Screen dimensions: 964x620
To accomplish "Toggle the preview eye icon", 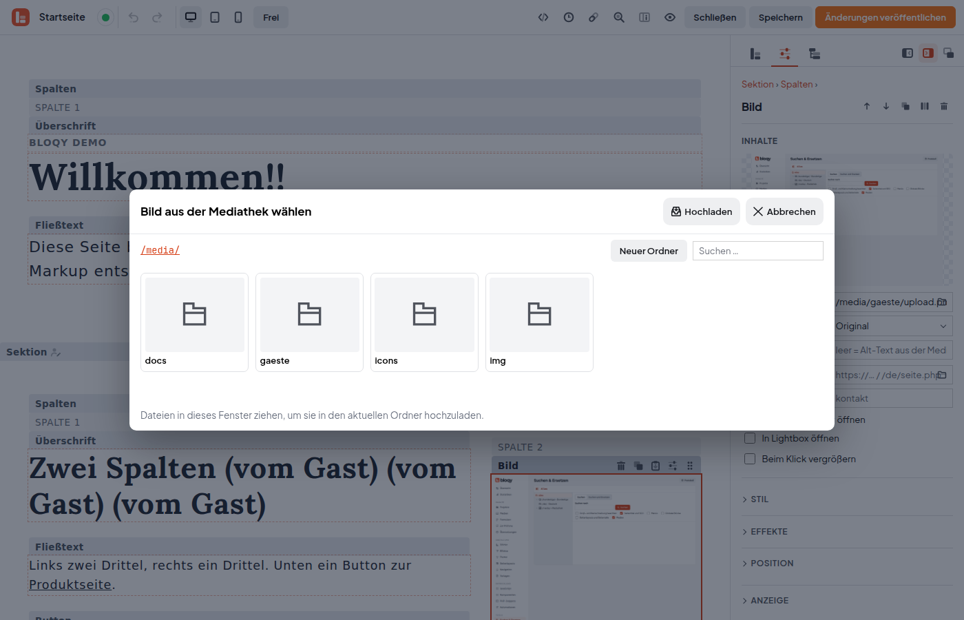I will [670, 17].
